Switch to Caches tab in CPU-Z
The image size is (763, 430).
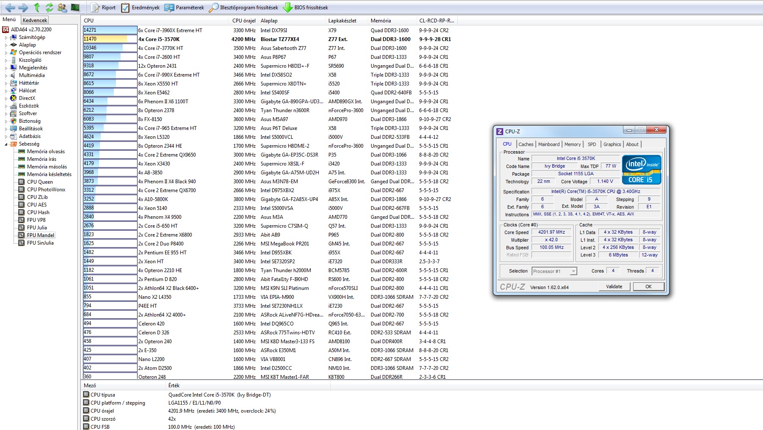click(x=526, y=144)
